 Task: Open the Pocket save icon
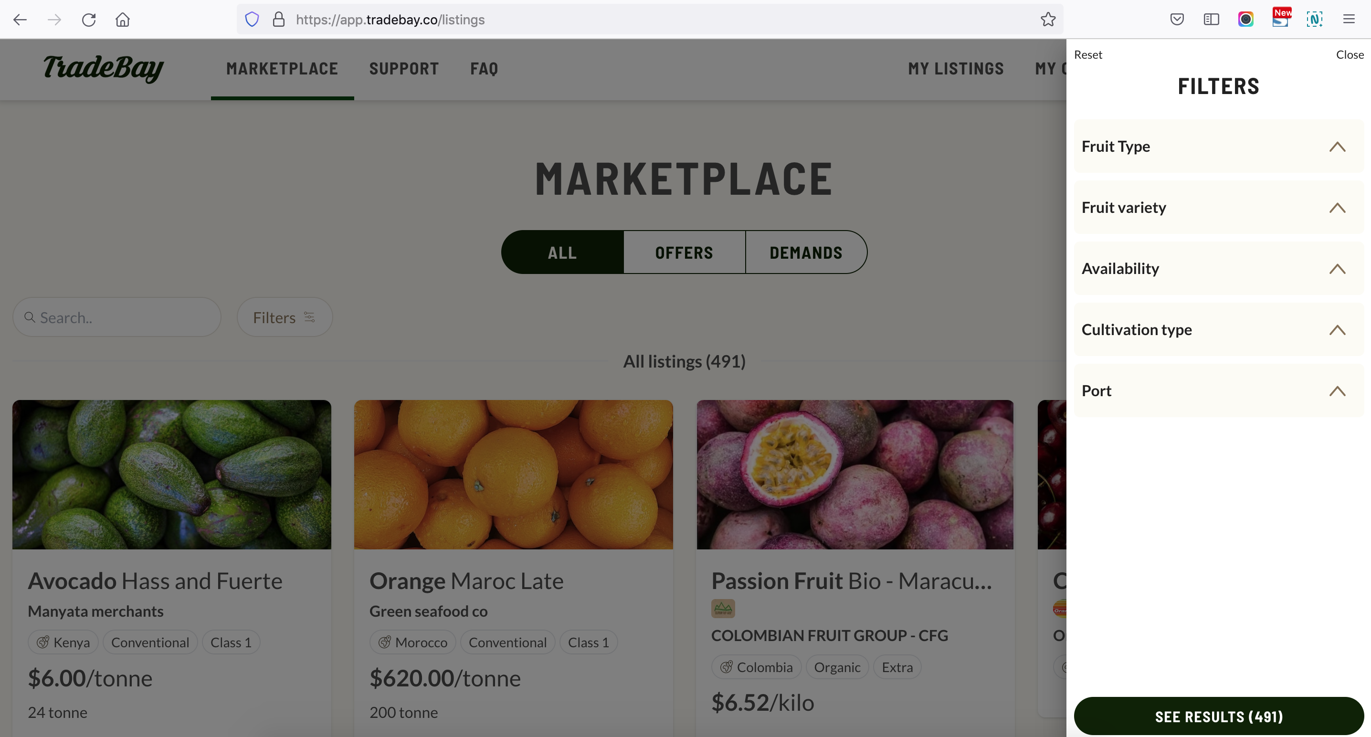click(1177, 20)
